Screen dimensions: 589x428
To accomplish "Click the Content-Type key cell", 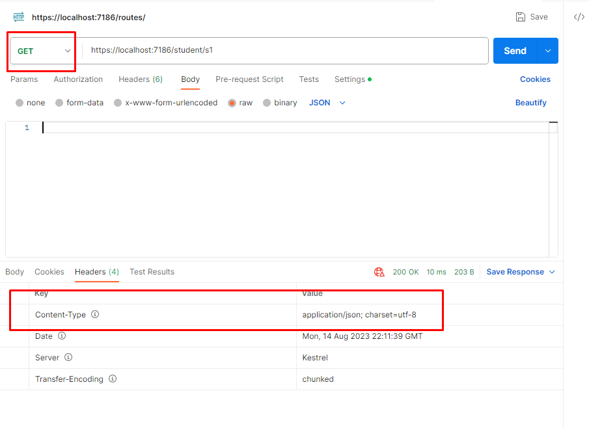I will click(x=163, y=315).
